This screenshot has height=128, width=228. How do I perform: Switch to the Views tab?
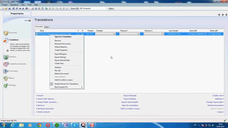[47, 27]
